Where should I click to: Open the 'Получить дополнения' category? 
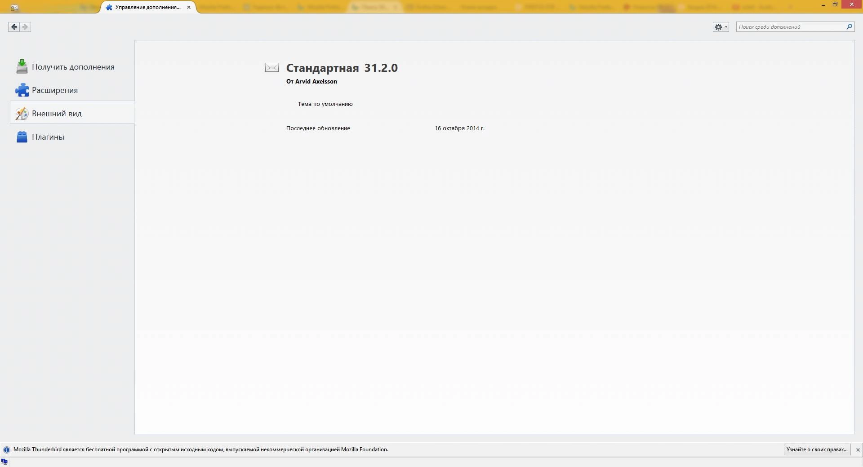click(x=72, y=67)
